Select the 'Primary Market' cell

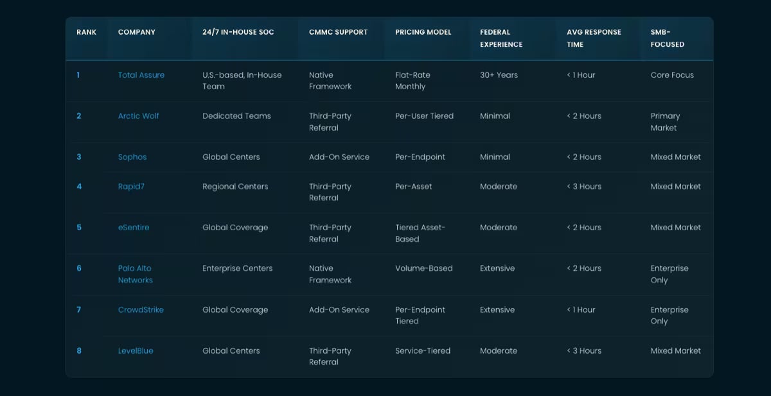[x=665, y=122]
